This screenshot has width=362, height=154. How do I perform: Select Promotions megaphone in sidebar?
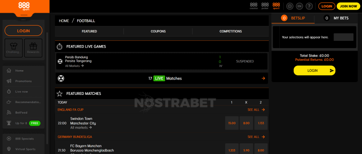click(23, 81)
